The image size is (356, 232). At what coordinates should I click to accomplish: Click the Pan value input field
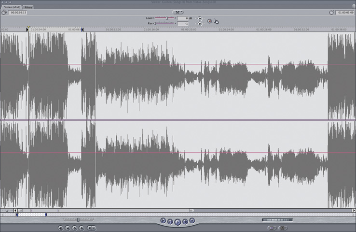[x=182, y=23]
